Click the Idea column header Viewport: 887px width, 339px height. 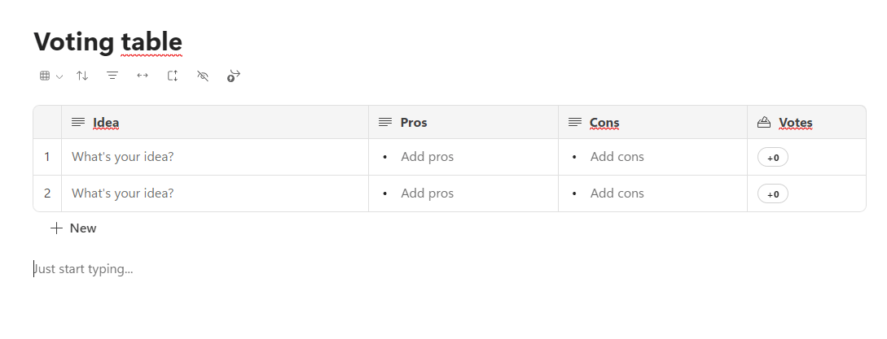[x=106, y=123]
